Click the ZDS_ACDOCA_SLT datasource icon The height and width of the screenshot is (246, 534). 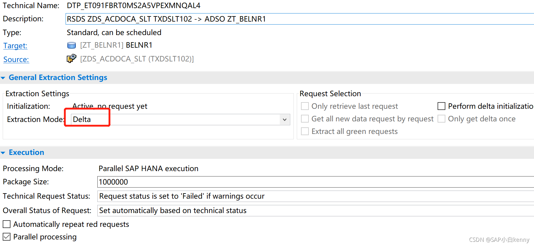click(71, 58)
